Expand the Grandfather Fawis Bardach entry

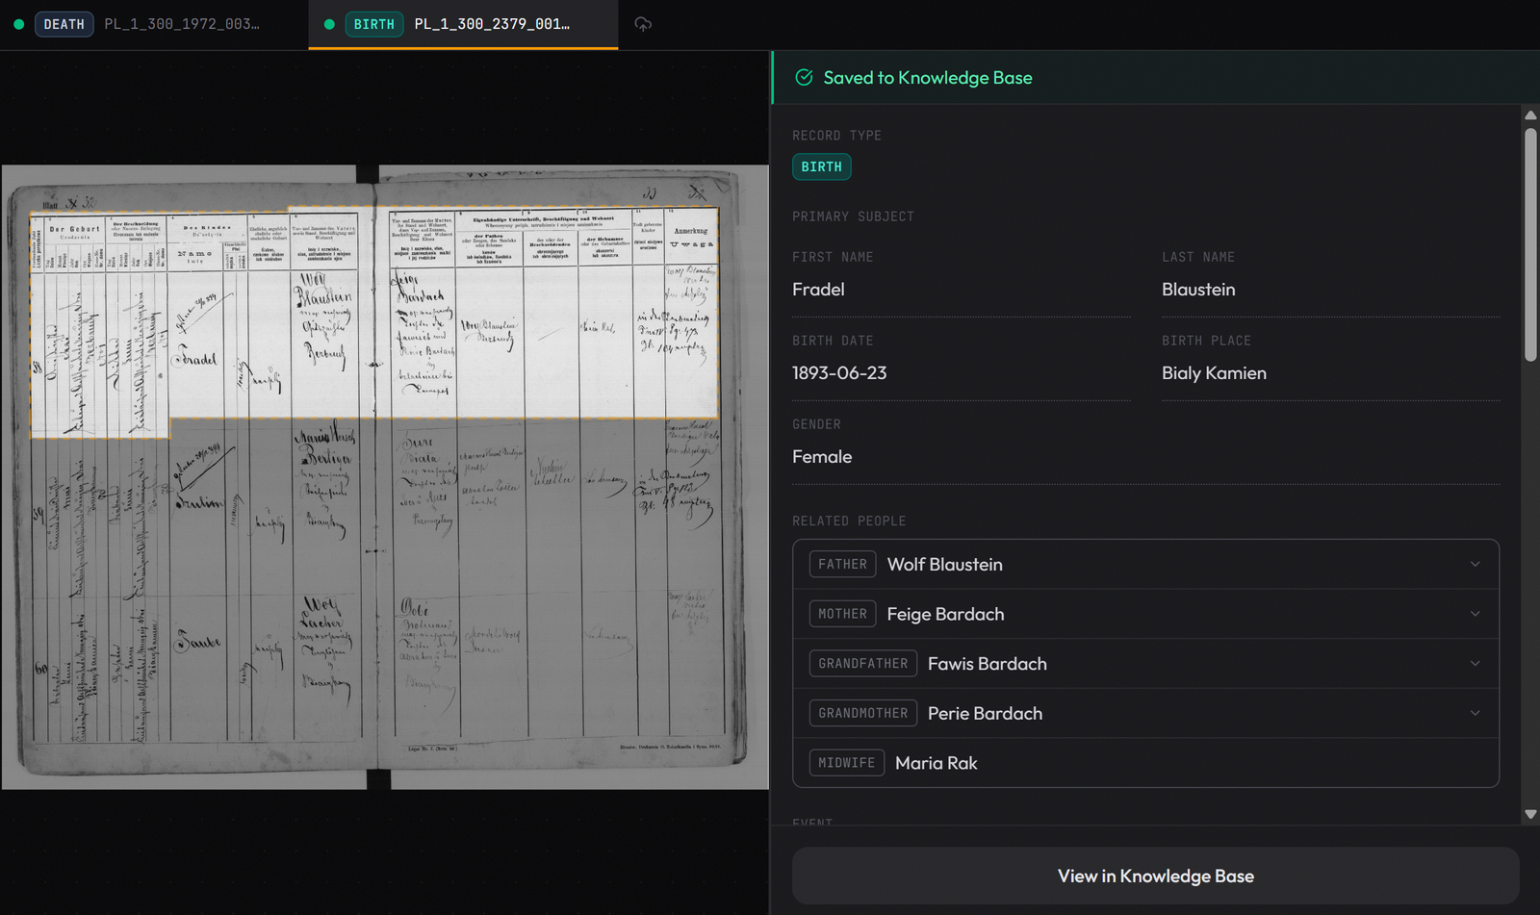coord(1475,663)
